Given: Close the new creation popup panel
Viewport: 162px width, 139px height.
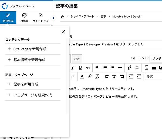Looking at the screenshot, I should pyautogui.click(x=63, y=32).
